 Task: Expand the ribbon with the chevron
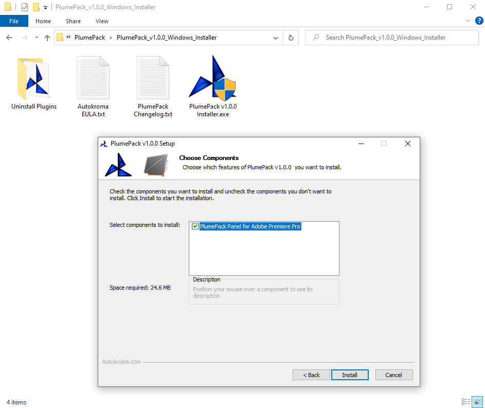pyautogui.click(x=468, y=21)
